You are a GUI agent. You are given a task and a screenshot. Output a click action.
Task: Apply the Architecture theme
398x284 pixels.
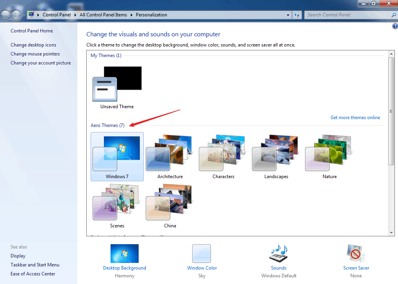170,157
